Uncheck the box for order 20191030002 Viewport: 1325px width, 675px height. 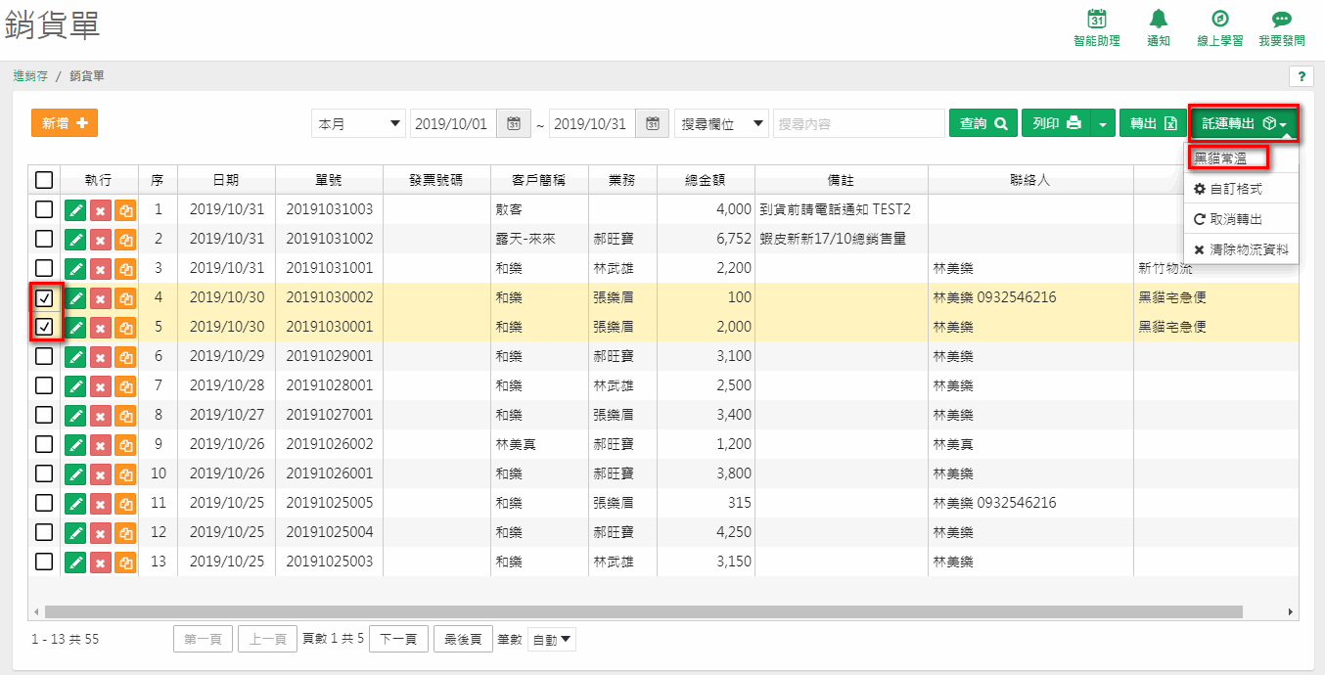click(x=44, y=297)
